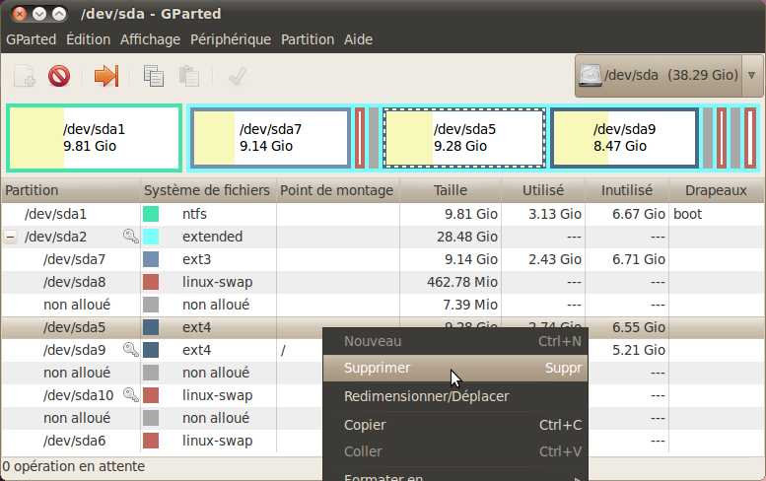Image resolution: width=766 pixels, height=481 pixels.
Task: Click the key icon beside /dev/sda9
Action: click(x=130, y=350)
